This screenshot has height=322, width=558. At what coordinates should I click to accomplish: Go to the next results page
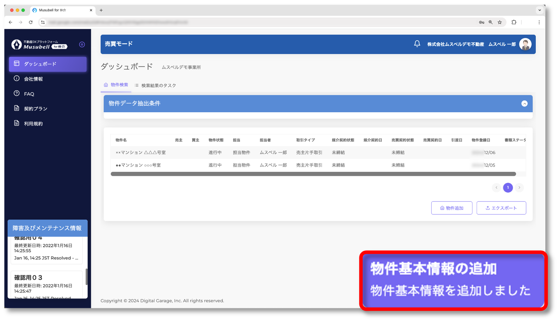point(519,188)
